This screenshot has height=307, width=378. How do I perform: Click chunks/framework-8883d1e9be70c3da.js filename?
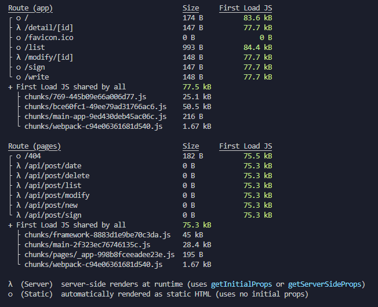[x=97, y=235]
